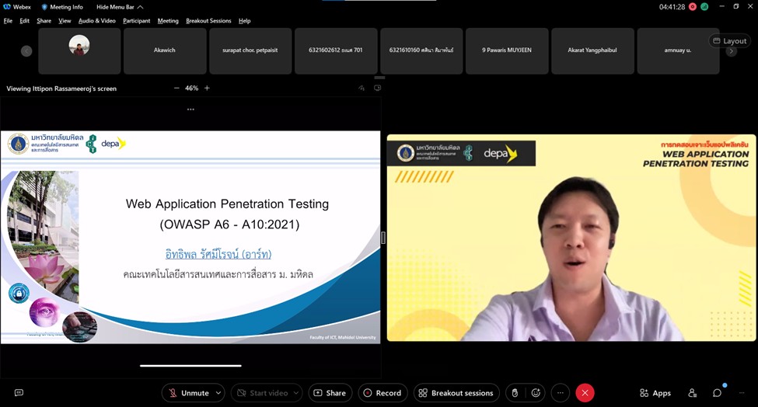The height and width of the screenshot is (407, 758).
Task: Open the Participant menu
Action: coord(136,21)
